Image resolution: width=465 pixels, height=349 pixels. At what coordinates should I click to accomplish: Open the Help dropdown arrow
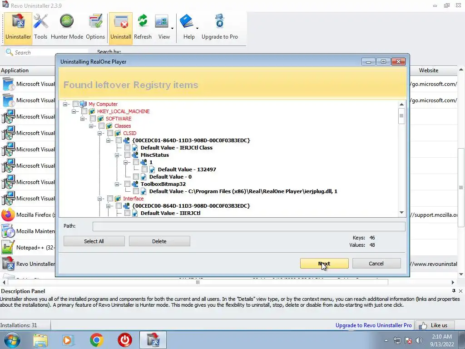point(197,29)
